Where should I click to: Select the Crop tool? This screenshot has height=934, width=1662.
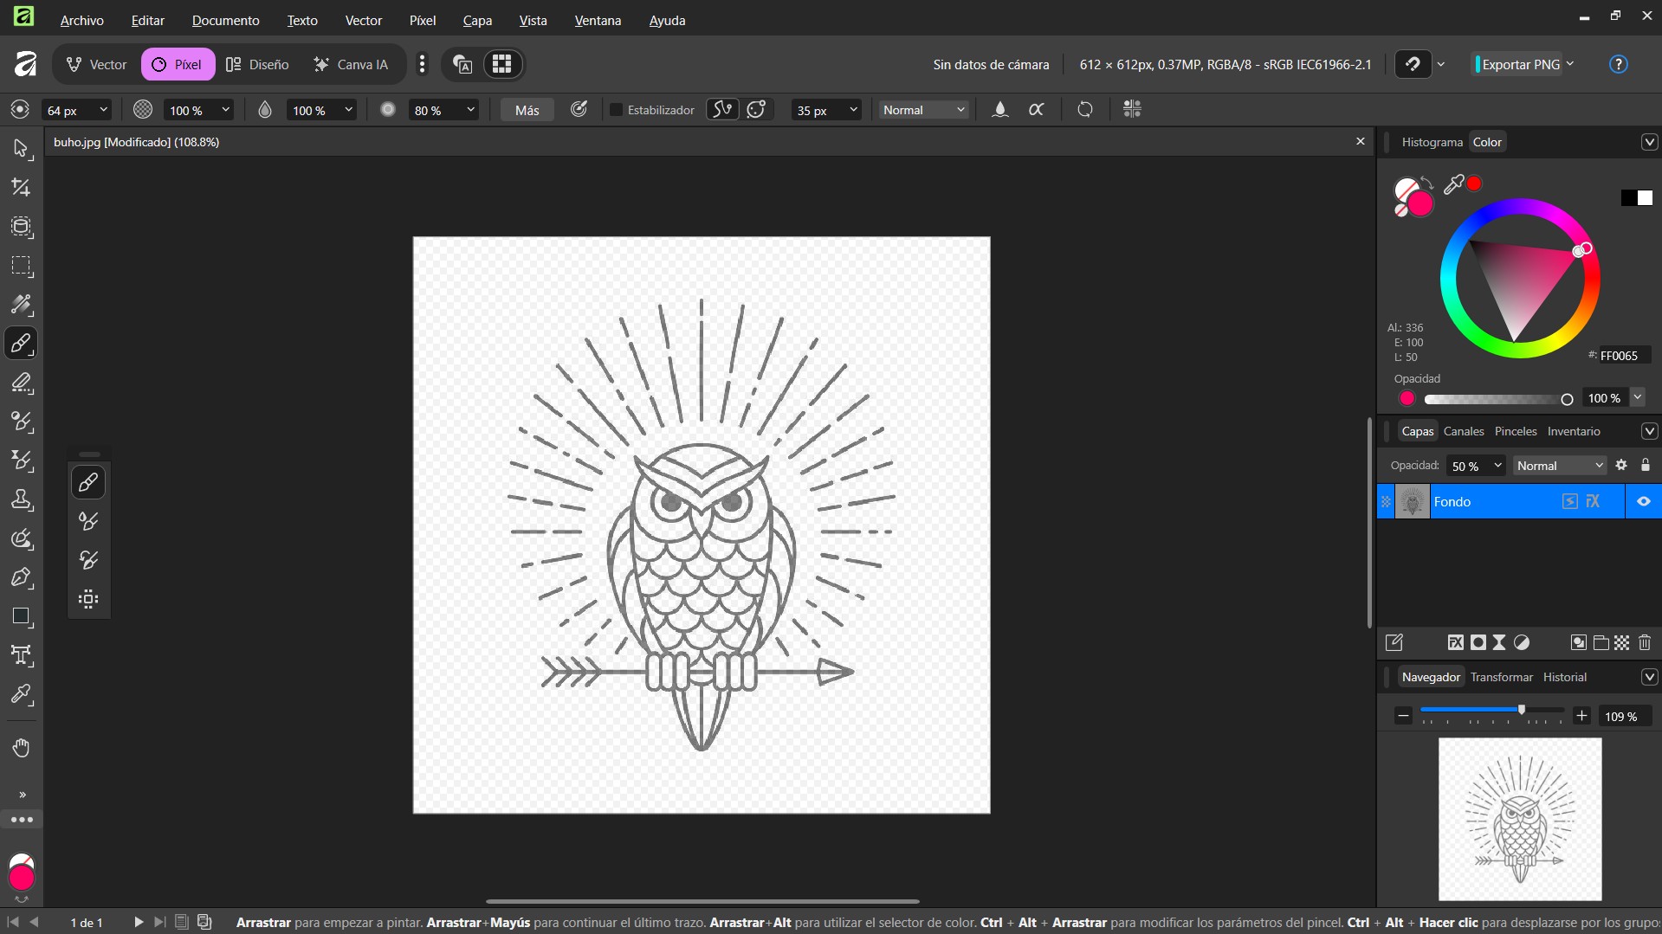click(x=21, y=188)
